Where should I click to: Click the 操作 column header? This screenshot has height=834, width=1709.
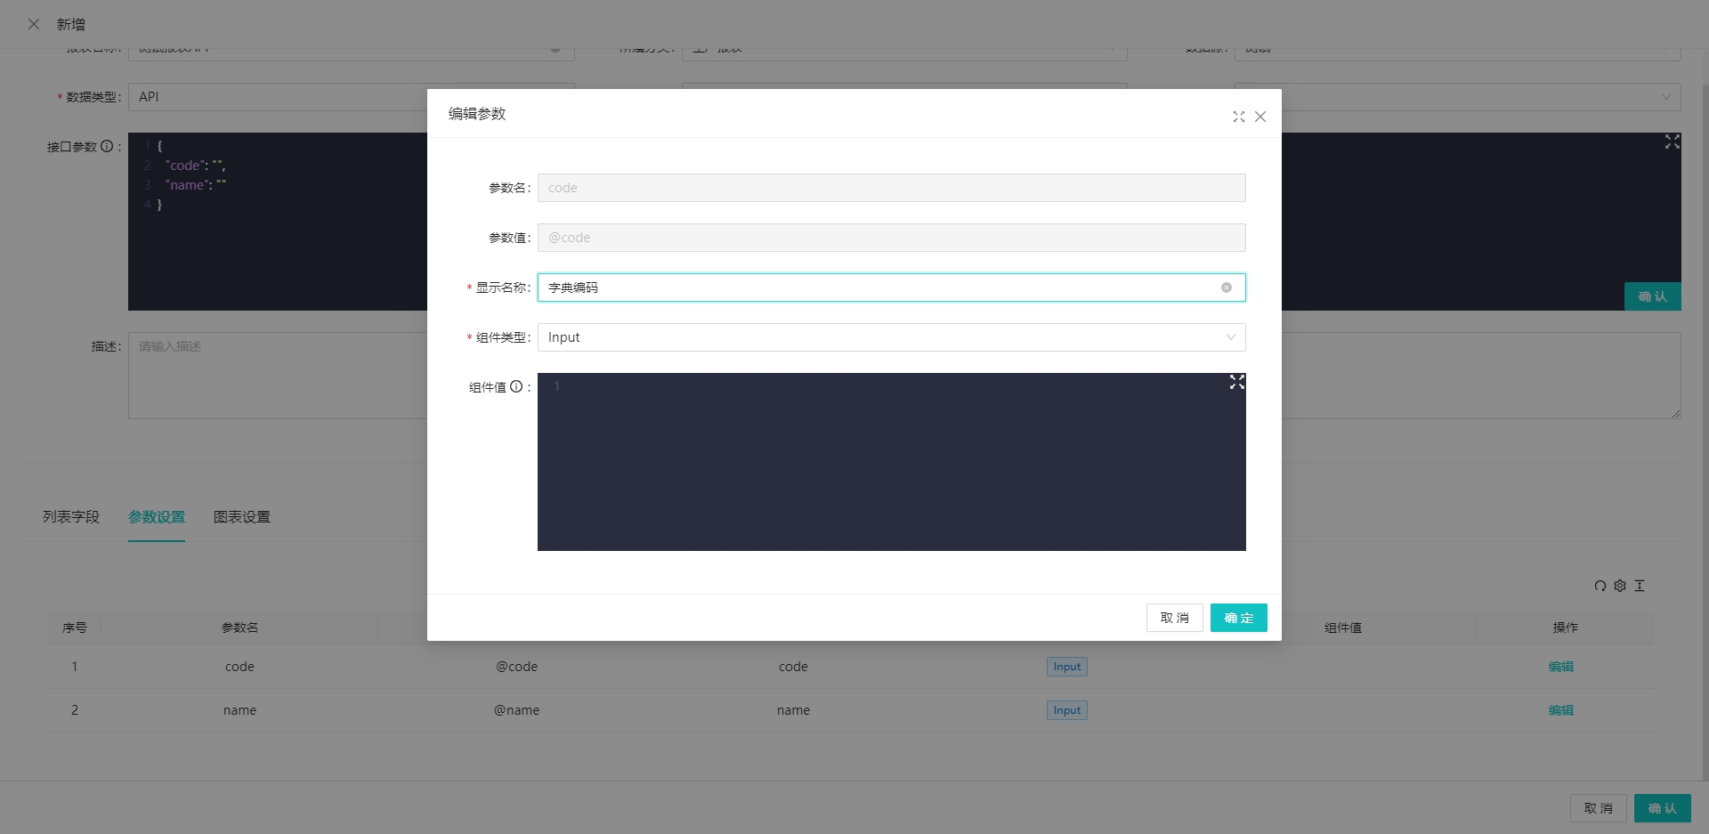coord(1566,628)
